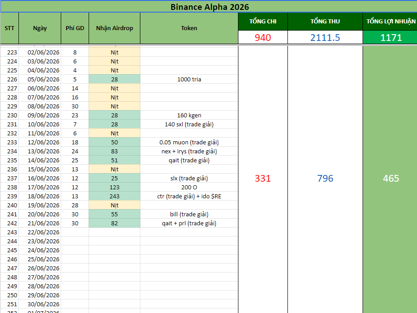Click the token cell 200 O
This screenshot has width=417, height=313.
pyautogui.click(x=189, y=187)
